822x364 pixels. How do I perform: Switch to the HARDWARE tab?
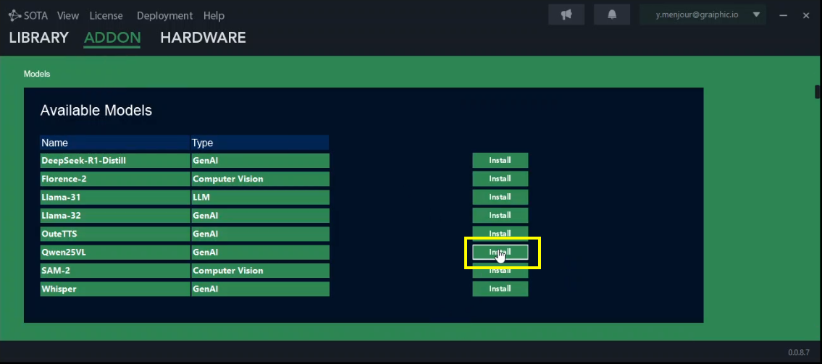pyautogui.click(x=203, y=38)
